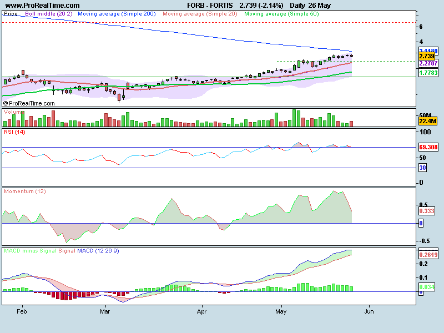Click the www.ProRealTime.com header text
The image size is (444, 333).
[43, 6]
